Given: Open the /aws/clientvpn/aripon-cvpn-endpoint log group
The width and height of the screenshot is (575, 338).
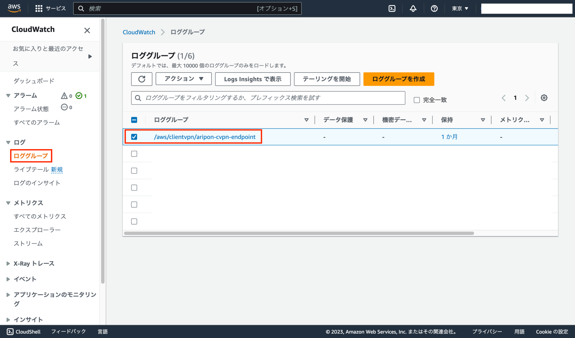Looking at the screenshot, I should tap(205, 137).
